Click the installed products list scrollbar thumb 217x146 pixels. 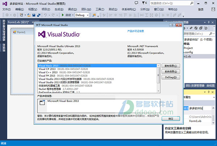[158, 75]
